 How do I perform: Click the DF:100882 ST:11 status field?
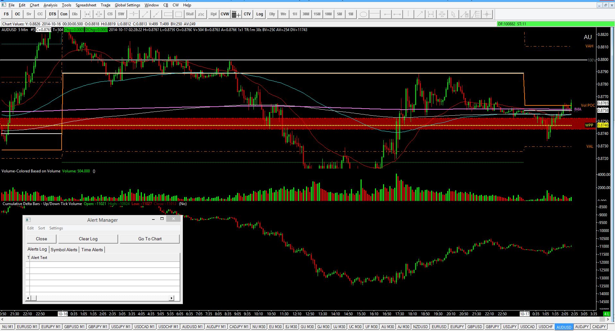click(x=555, y=24)
